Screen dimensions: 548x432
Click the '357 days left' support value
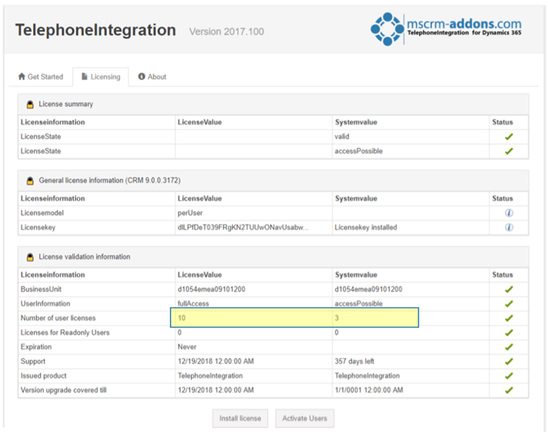point(355,361)
